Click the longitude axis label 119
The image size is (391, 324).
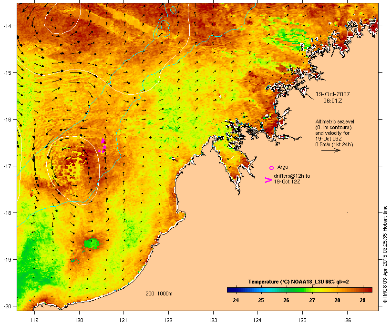click(34, 320)
